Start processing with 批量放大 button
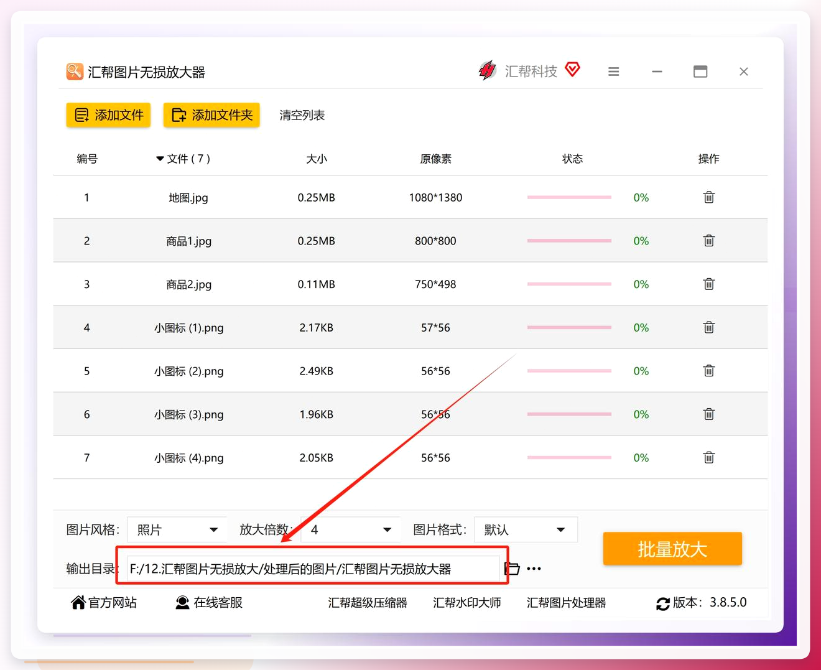 (672, 549)
